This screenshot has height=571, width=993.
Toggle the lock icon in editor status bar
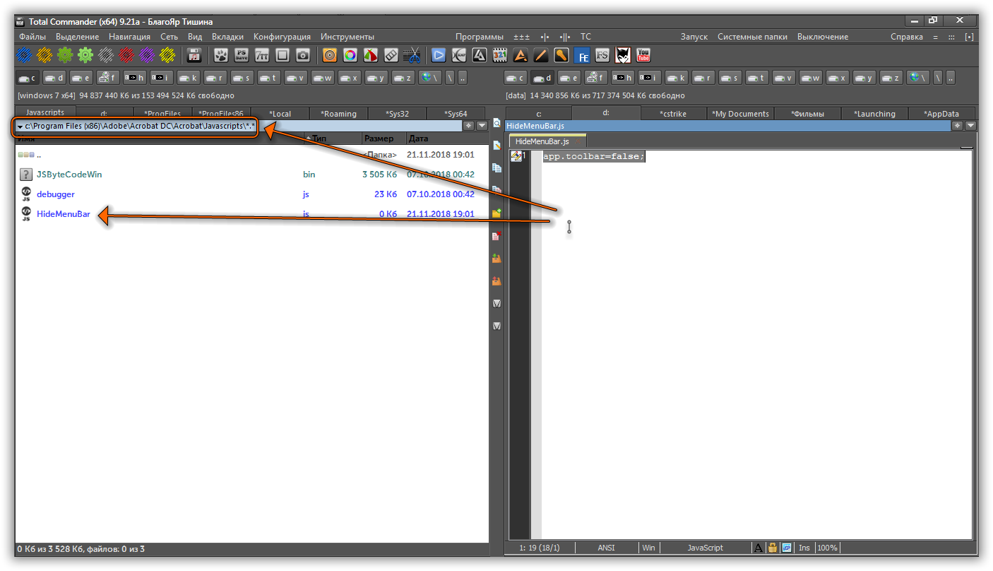[773, 548]
